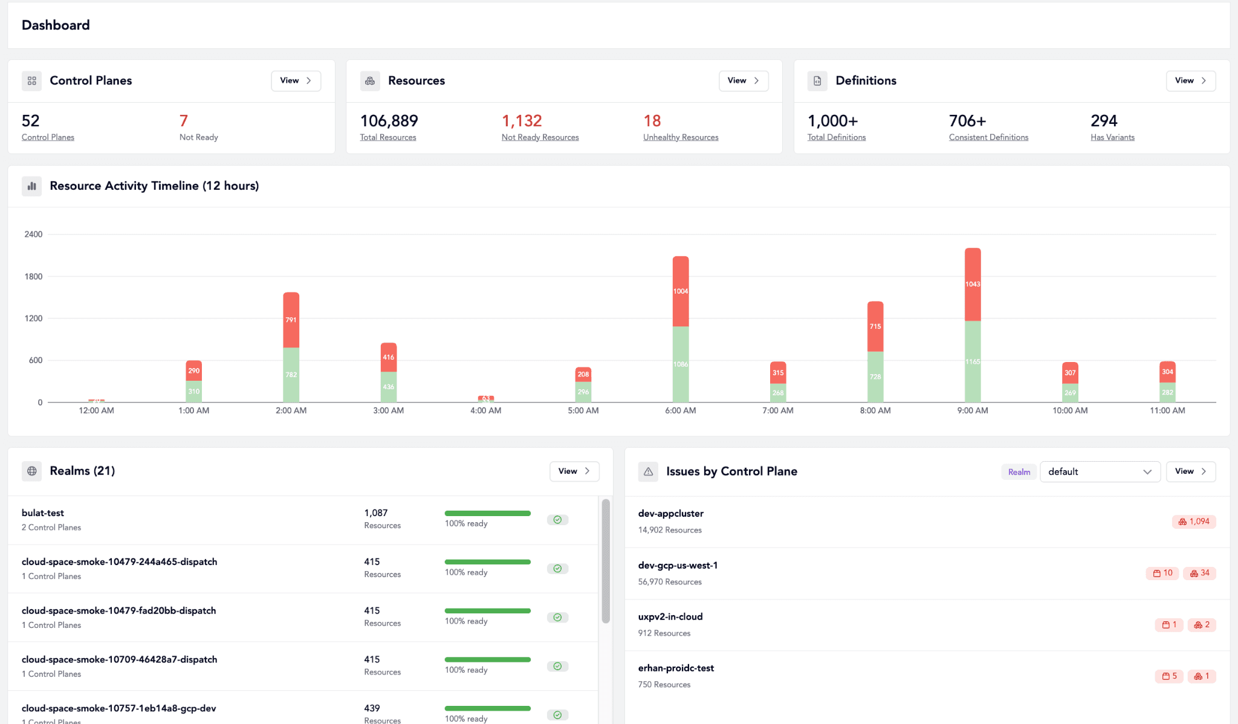
Task: Open the Not Ready Resources link
Action: point(540,137)
